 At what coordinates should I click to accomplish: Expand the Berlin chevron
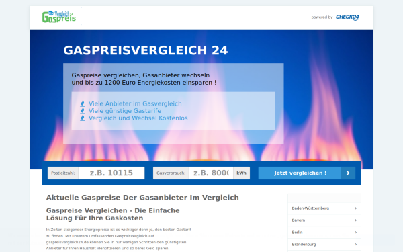(x=356, y=233)
